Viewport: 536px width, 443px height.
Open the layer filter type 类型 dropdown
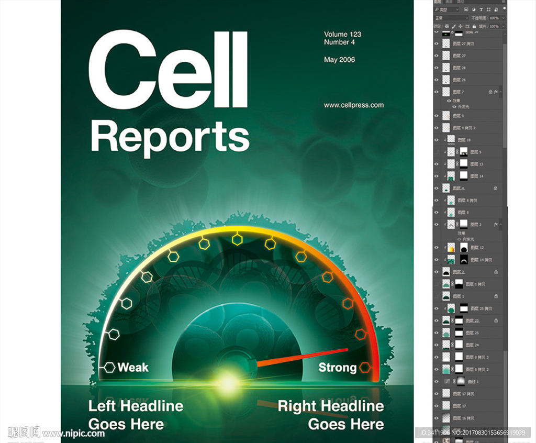447,9
